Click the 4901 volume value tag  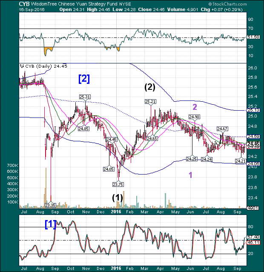[x=253, y=208]
